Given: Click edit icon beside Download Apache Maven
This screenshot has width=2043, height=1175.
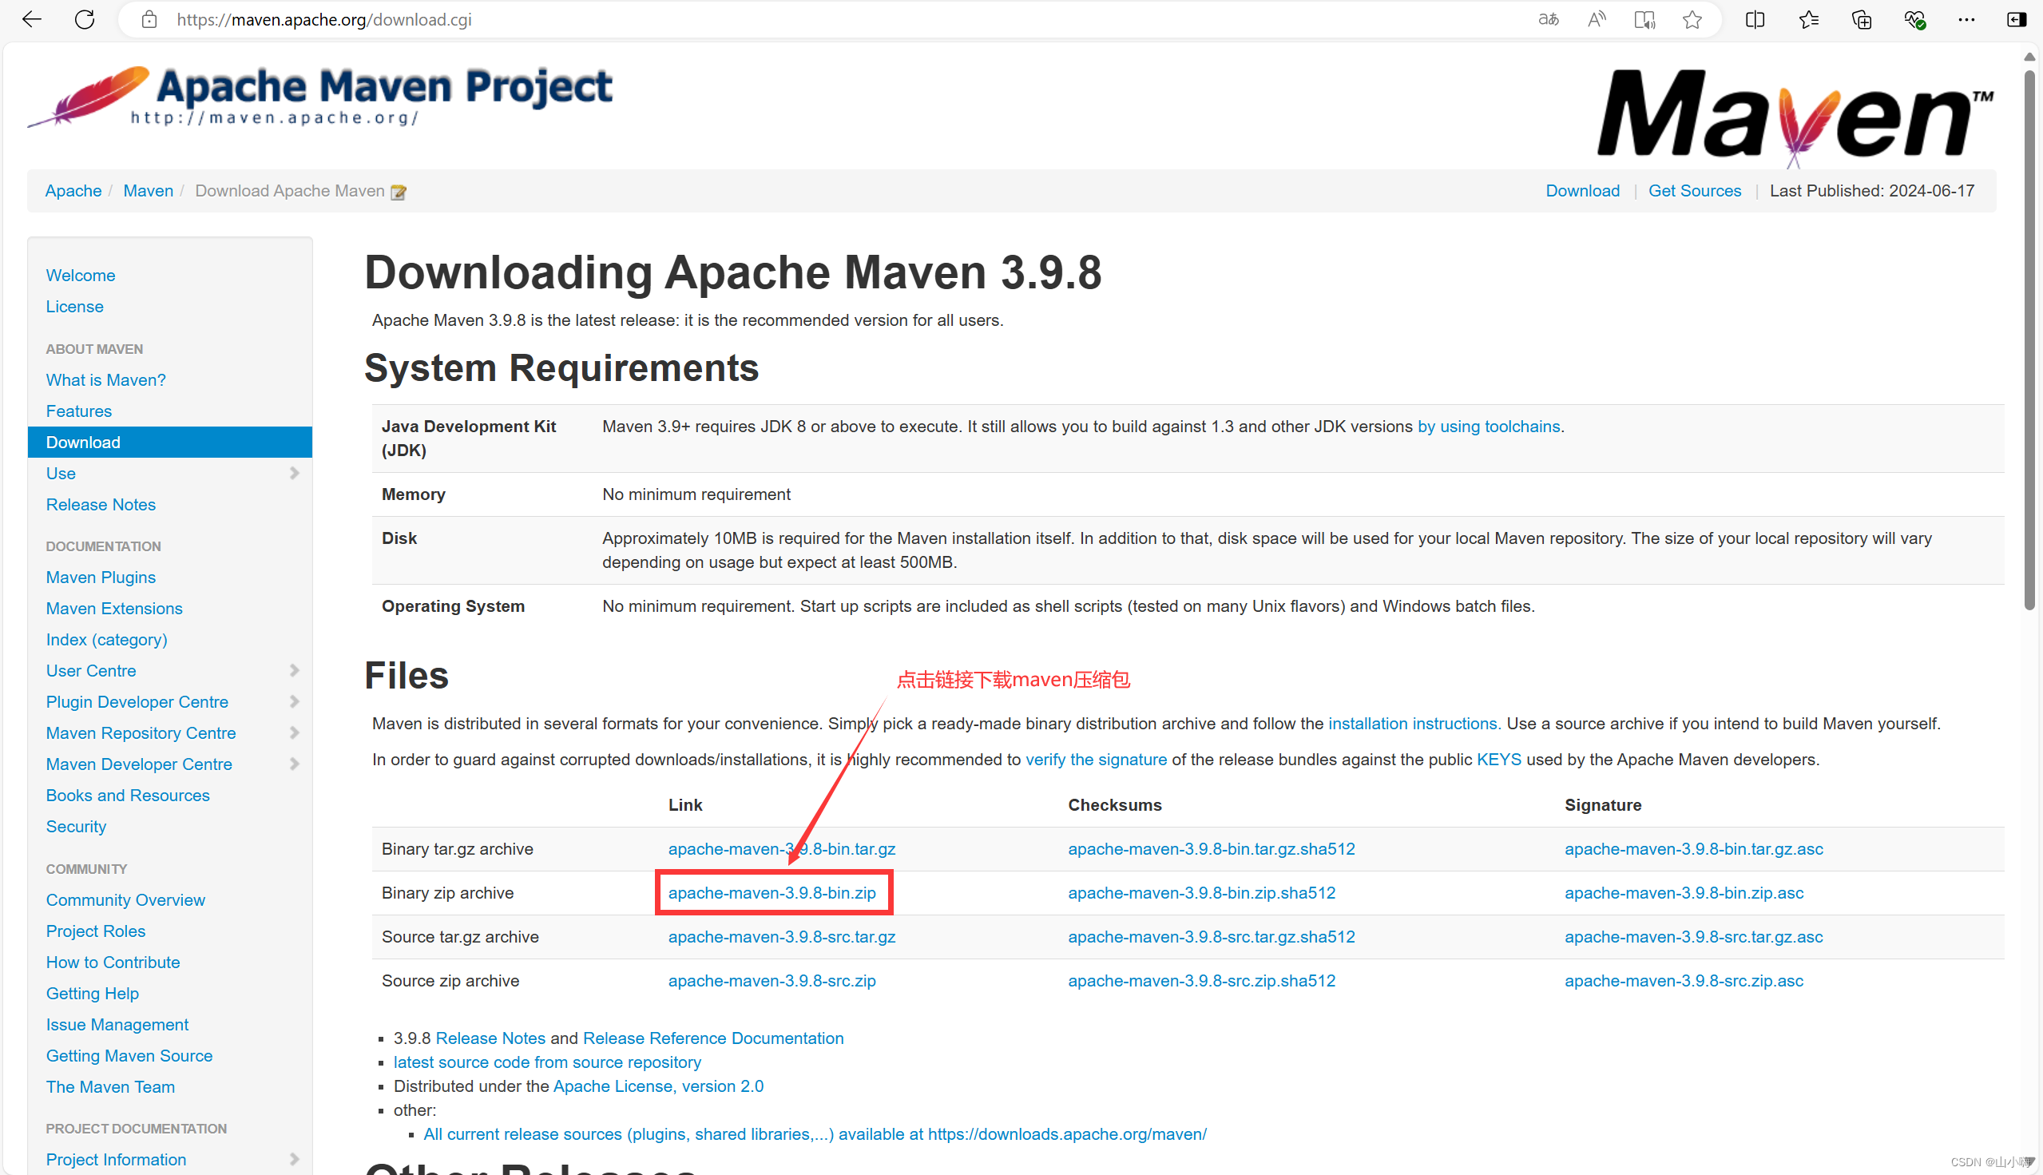Looking at the screenshot, I should 398,192.
